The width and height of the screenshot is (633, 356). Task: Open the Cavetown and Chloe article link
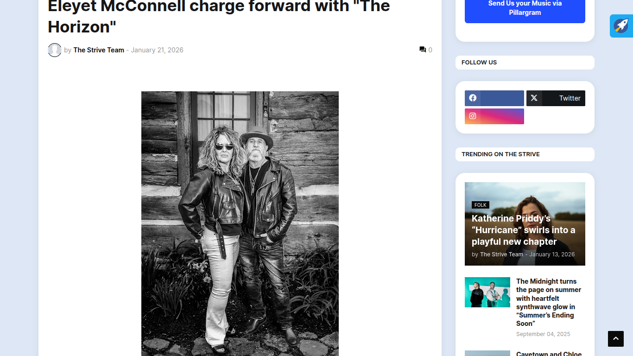pyautogui.click(x=549, y=354)
